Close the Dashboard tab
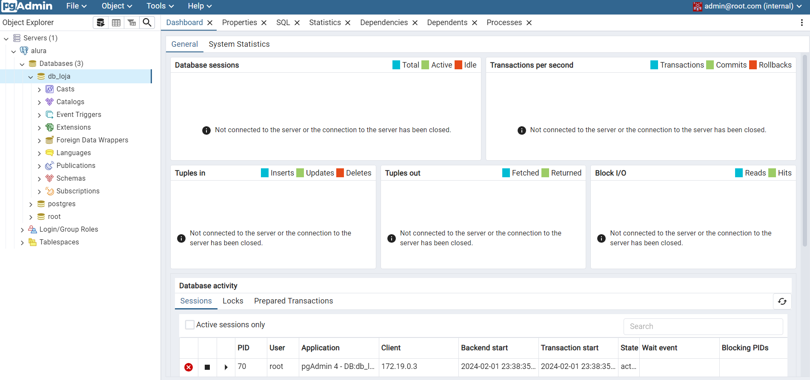Screen dimensions: 810x380 coord(210,23)
